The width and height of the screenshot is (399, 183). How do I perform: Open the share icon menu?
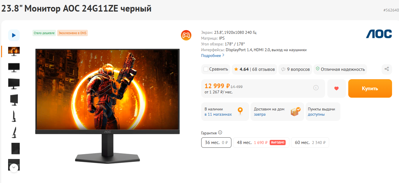pos(387,69)
